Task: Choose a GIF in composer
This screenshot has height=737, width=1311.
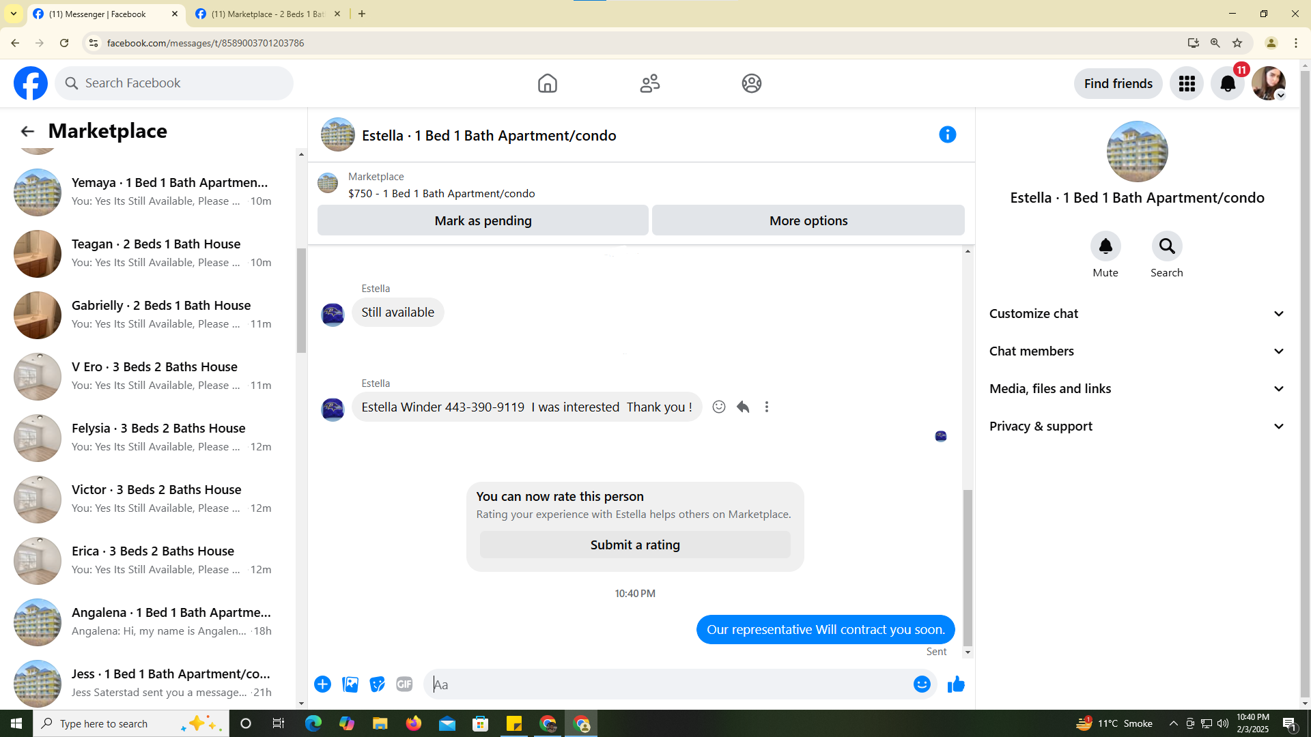Action: [x=404, y=684]
